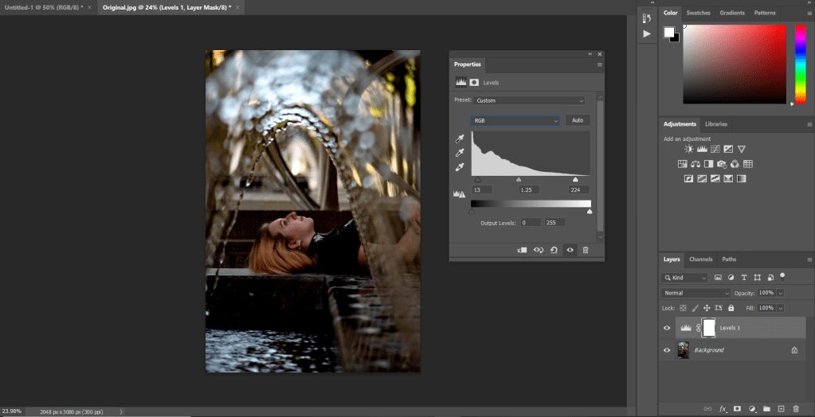
Task: Delete the adjustment using Properties trash icon
Action: pos(586,250)
